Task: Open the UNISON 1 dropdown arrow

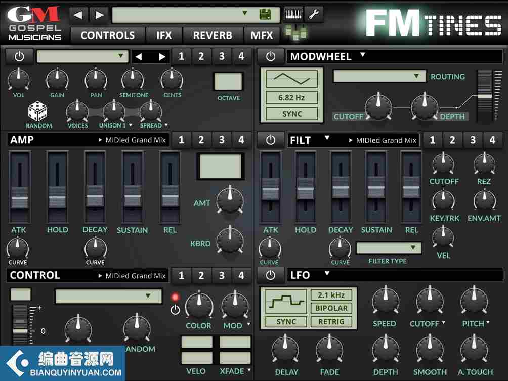Action: (131, 125)
